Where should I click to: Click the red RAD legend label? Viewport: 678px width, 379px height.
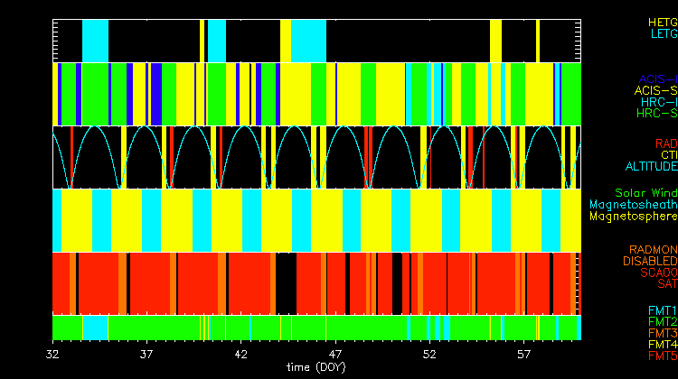click(x=665, y=143)
